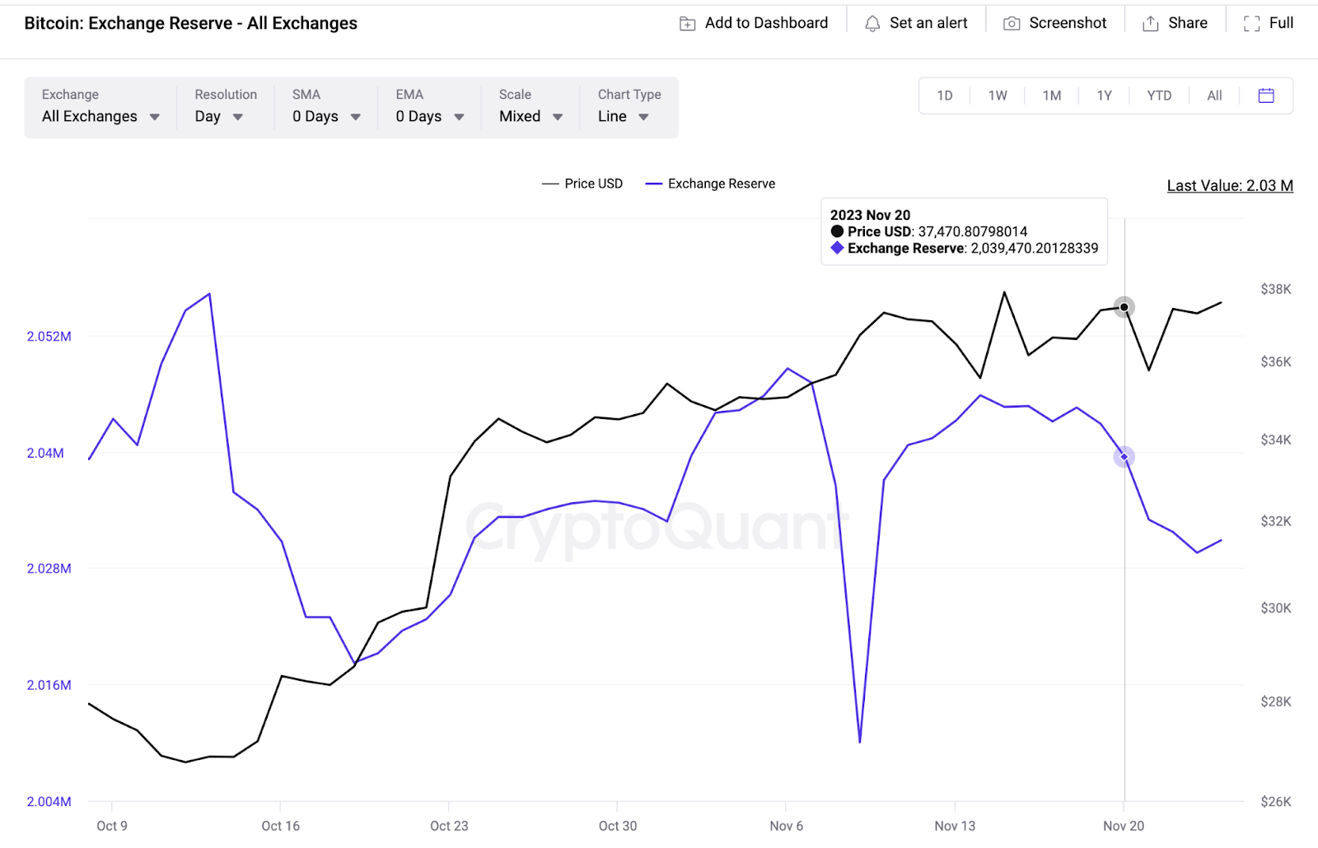Click the Screenshot camera icon
1318x848 pixels.
1012,24
